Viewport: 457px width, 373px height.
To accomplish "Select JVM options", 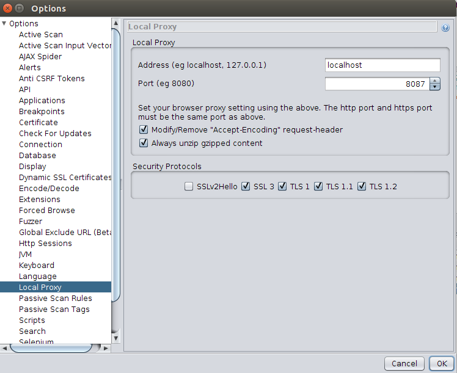I will pos(26,254).
